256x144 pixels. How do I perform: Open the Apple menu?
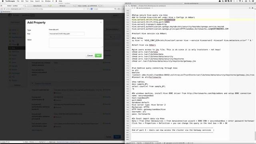coord(2,1)
